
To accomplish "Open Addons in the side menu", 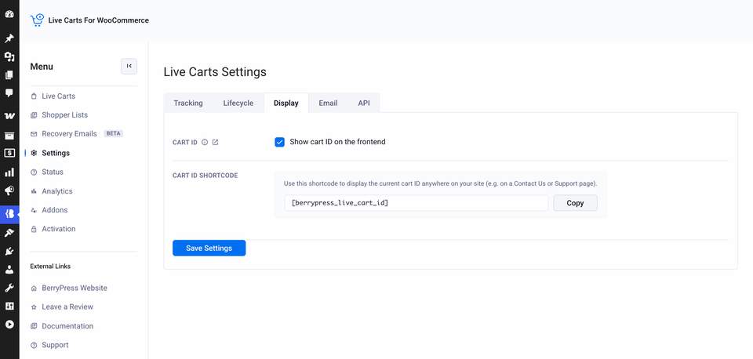I will (x=55, y=210).
